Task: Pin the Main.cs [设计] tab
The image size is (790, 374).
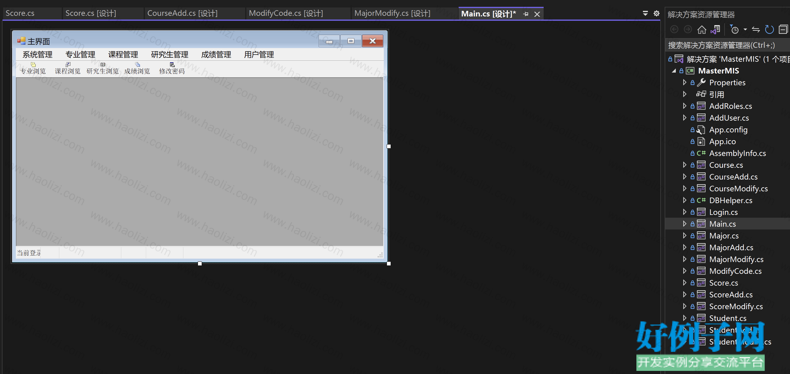Action: pyautogui.click(x=526, y=14)
